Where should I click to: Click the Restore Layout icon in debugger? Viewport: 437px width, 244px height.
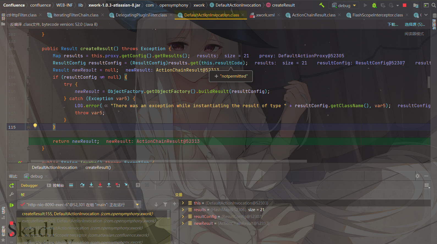[427, 186]
